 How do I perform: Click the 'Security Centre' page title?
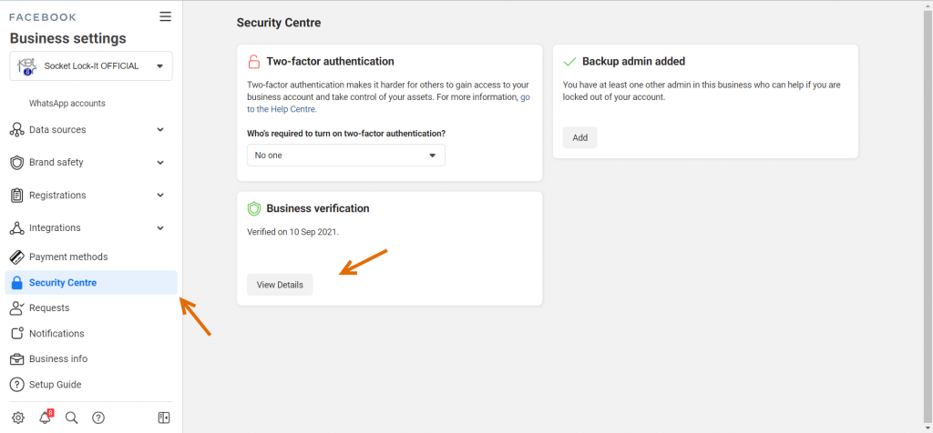click(279, 23)
